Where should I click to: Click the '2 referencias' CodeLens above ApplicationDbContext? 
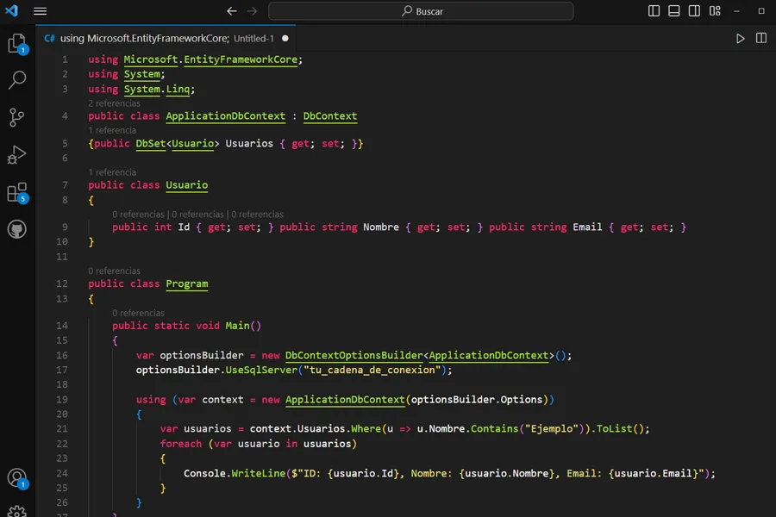click(115, 103)
